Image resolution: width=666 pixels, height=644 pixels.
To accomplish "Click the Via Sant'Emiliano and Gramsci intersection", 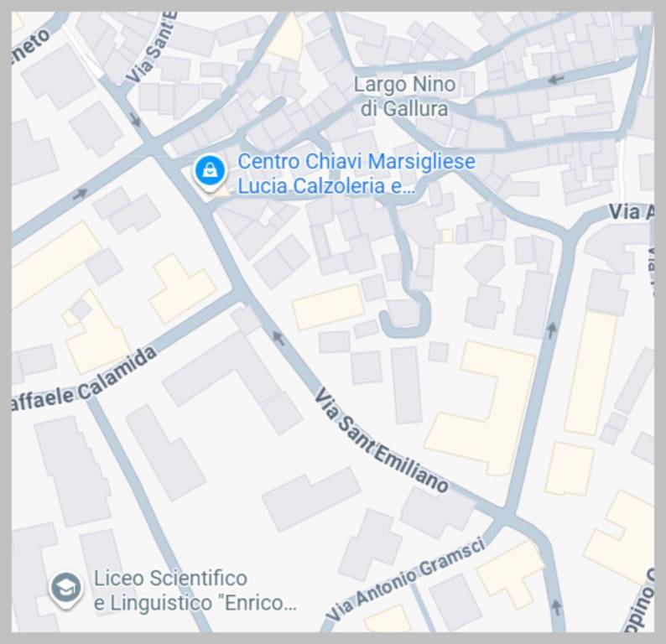I will pos(504,517).
